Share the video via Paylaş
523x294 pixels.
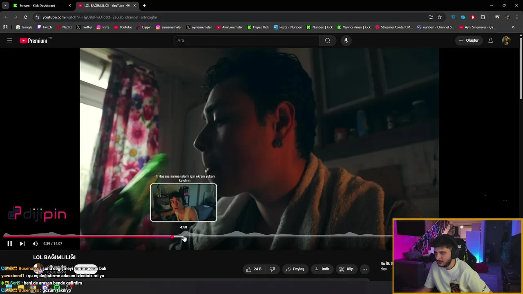[x=295, y=269]
